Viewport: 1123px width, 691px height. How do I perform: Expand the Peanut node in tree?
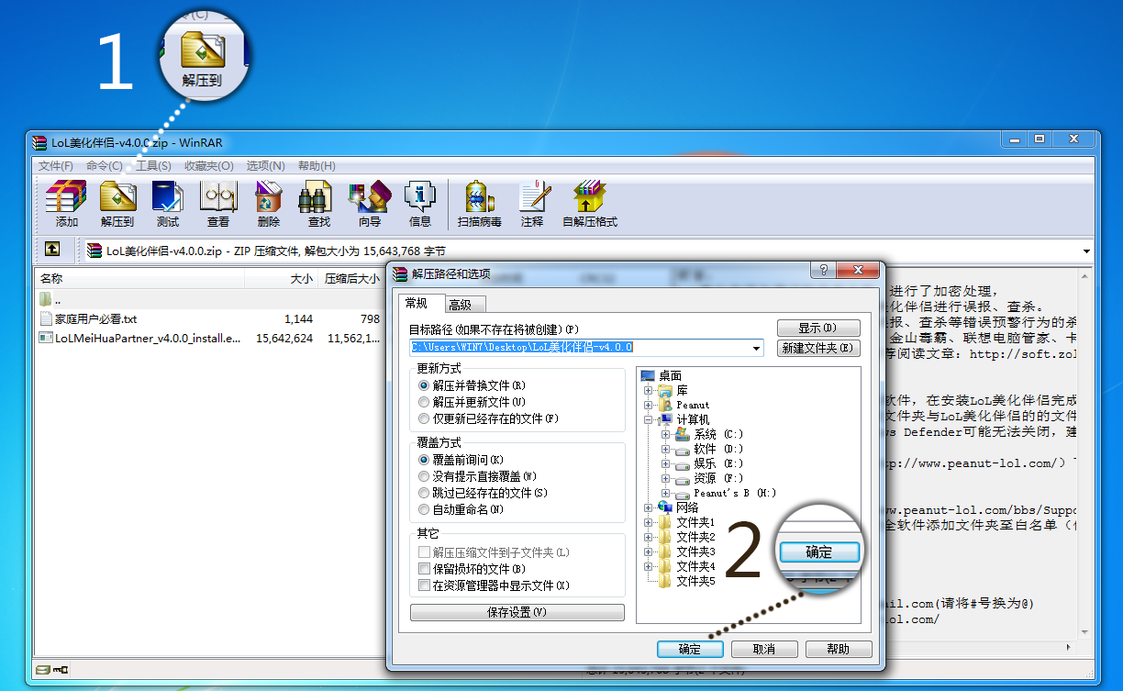(649, 405)
